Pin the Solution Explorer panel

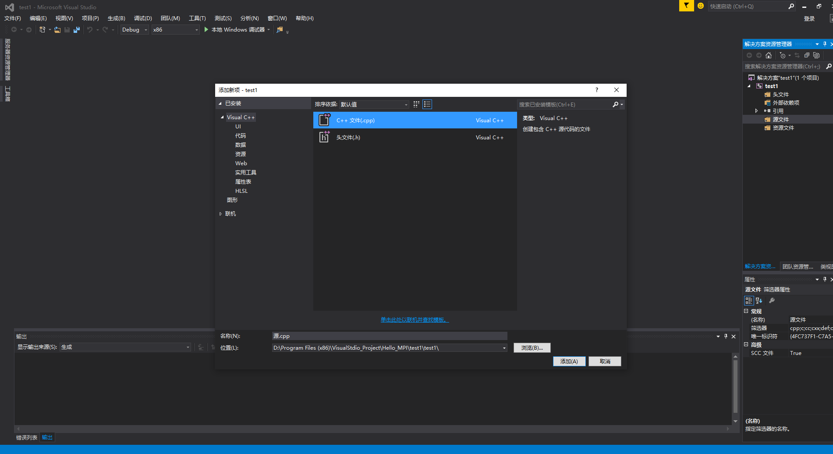coord(824,44)
